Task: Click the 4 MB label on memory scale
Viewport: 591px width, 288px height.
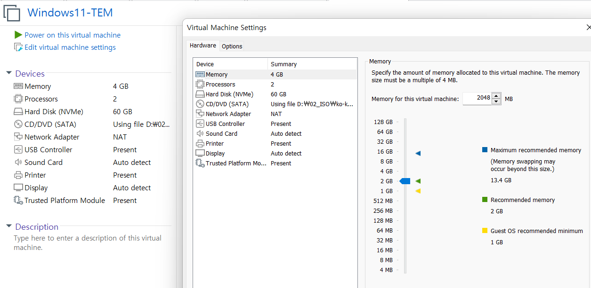Action: point(386,270)
